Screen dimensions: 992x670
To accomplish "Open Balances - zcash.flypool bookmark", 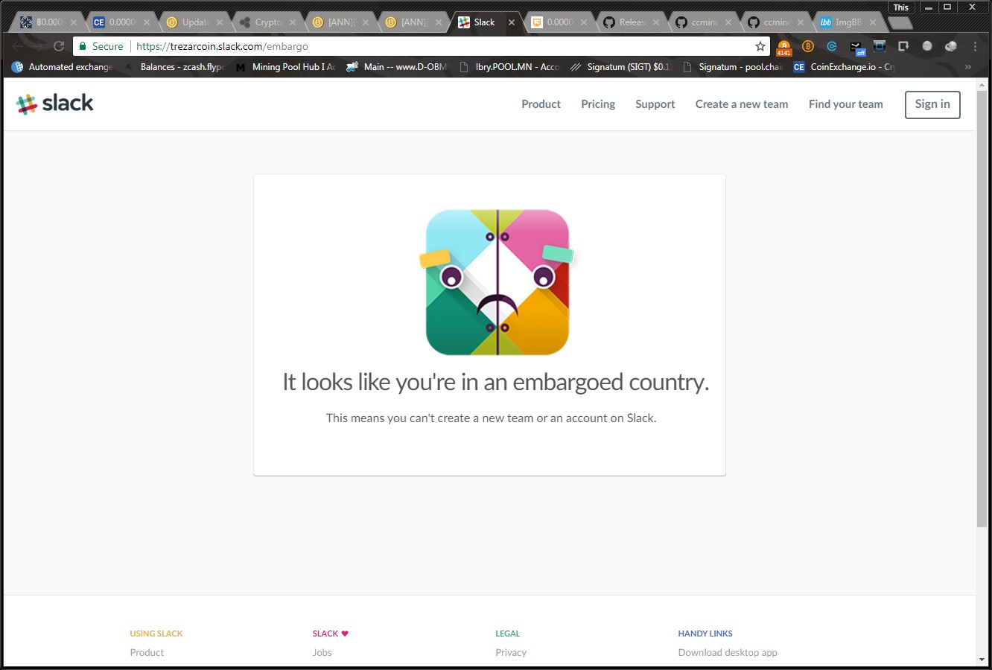I will [x=176, y=67].
